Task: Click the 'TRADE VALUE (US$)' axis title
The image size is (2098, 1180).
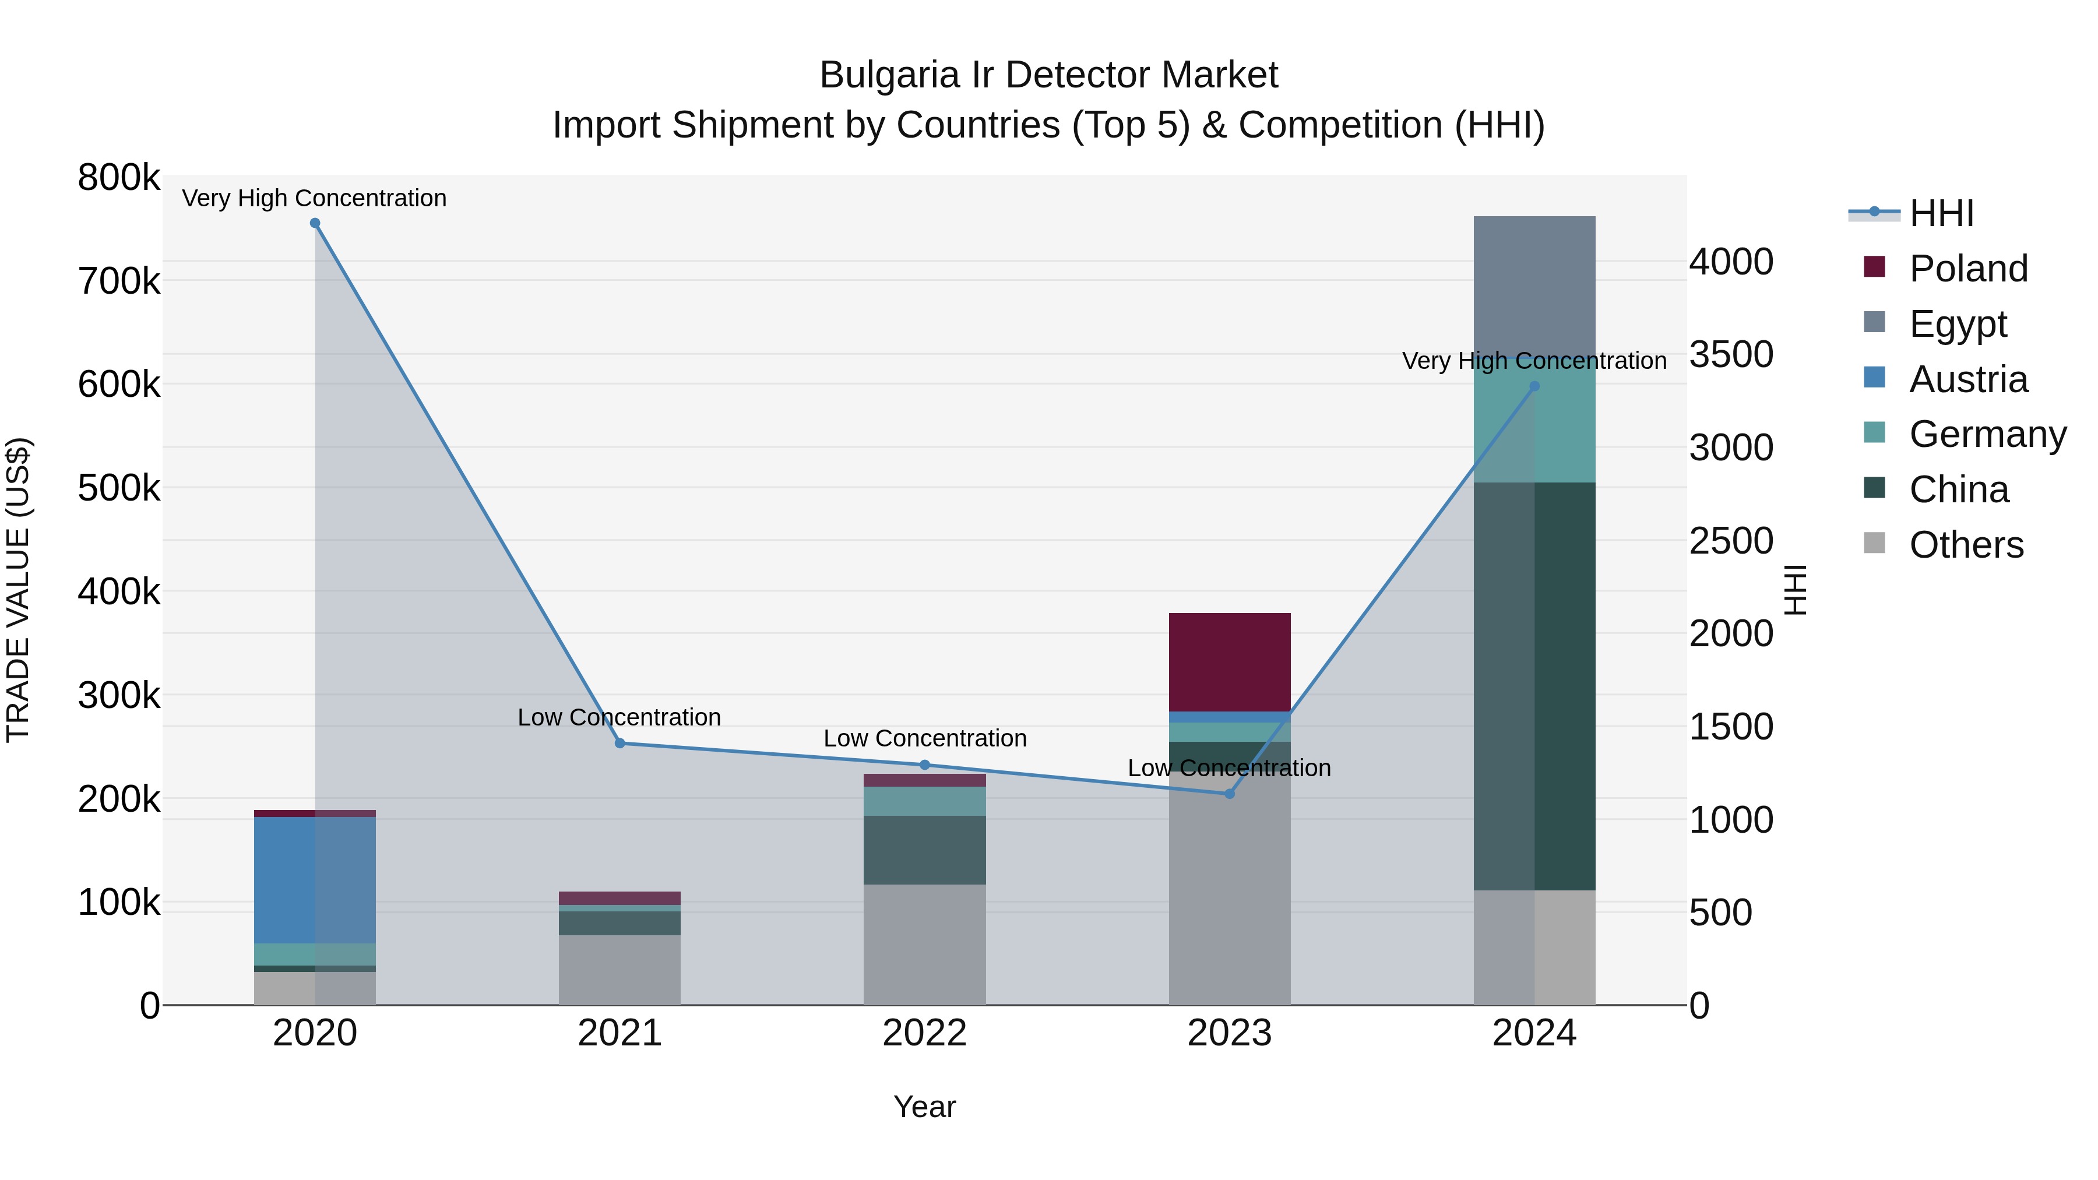Action: [x=18, y=590]
